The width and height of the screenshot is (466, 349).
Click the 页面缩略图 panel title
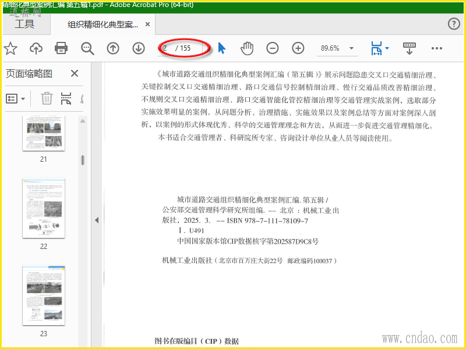(x=29, y=74)
